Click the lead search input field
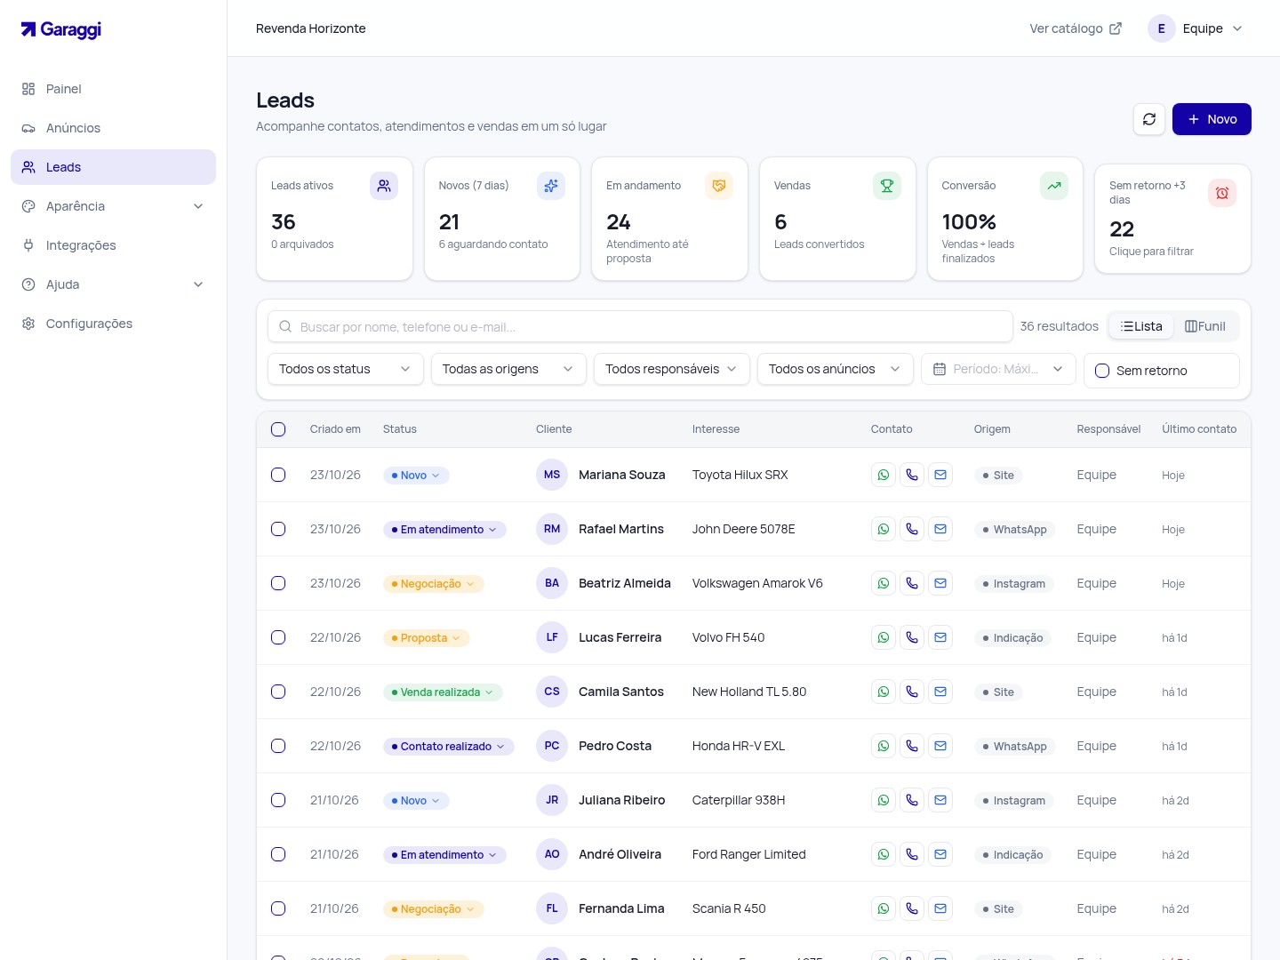Viewport: 1280px width, 960px height. [x=640, y=326]
